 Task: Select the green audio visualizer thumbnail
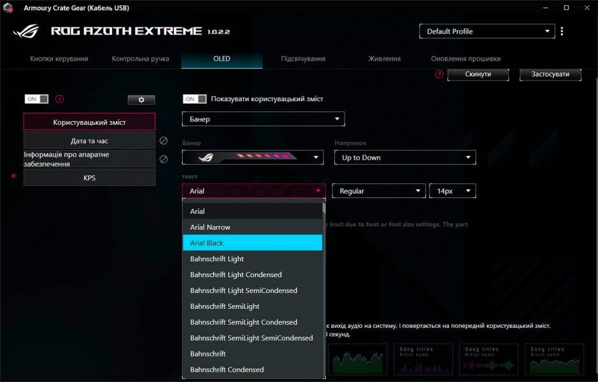(x=358, y=360)
